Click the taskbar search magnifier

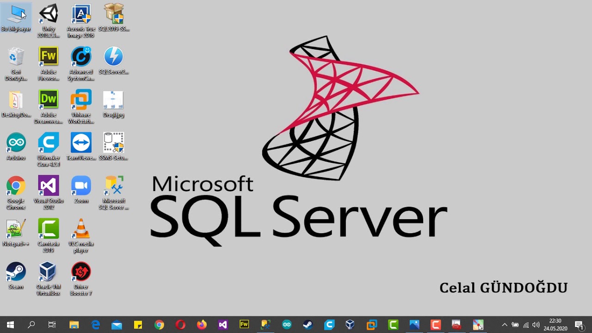(31, 325)
